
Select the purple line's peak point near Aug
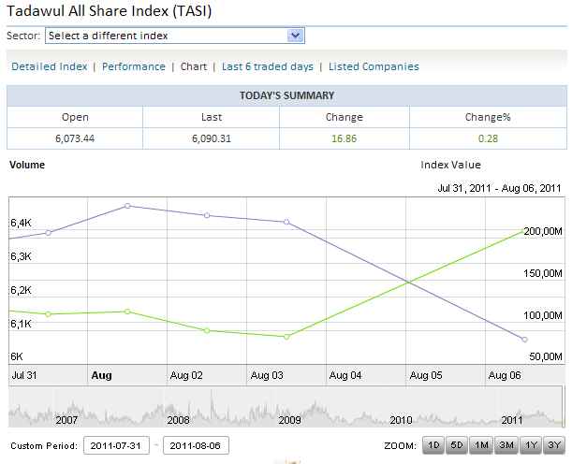tap(127, 206)
